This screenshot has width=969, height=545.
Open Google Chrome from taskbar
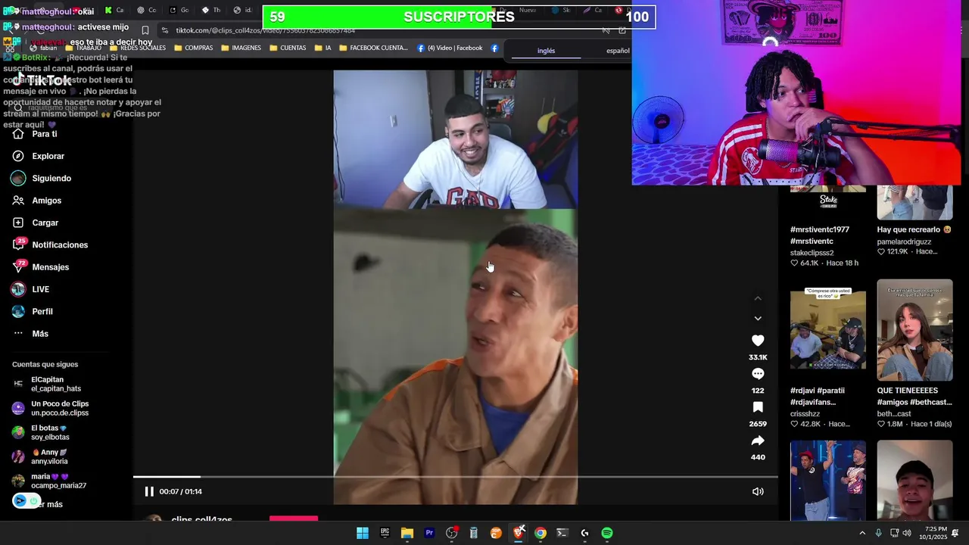click(x=541, y=533)
